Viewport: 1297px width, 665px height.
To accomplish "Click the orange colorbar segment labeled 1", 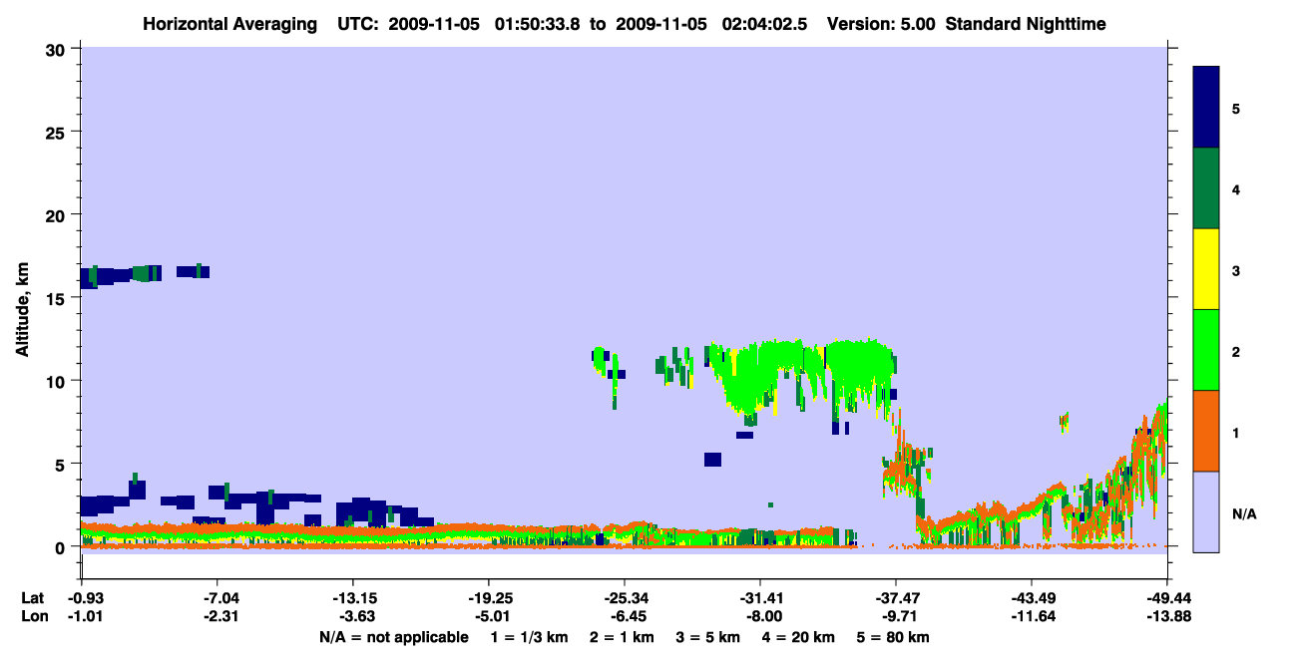I will tap(1206, 431).
